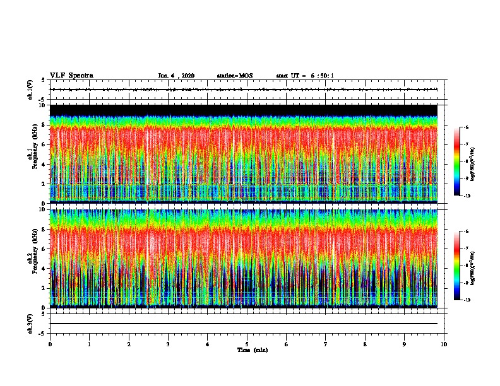This screenshot has height=386, width=500.
Task: Click "-7" on ch.1 colorbar scale
Action: click(466, 144)
